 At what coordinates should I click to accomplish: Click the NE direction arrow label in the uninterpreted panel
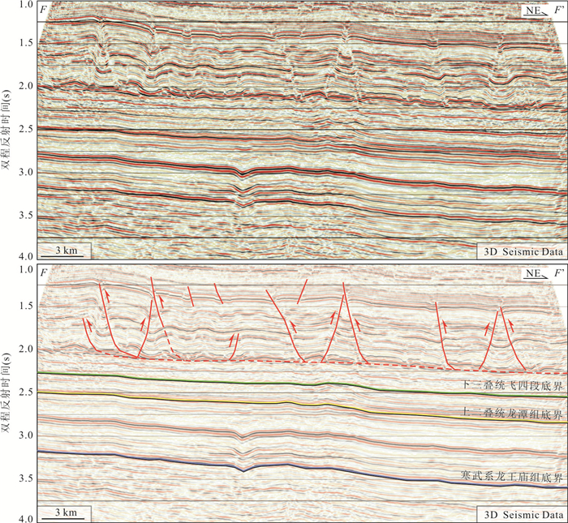536,11
